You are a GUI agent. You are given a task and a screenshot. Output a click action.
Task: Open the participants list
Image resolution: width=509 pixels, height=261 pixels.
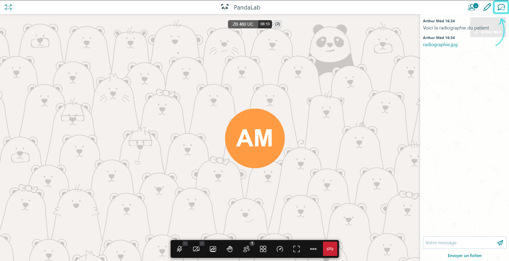point(246,249)
